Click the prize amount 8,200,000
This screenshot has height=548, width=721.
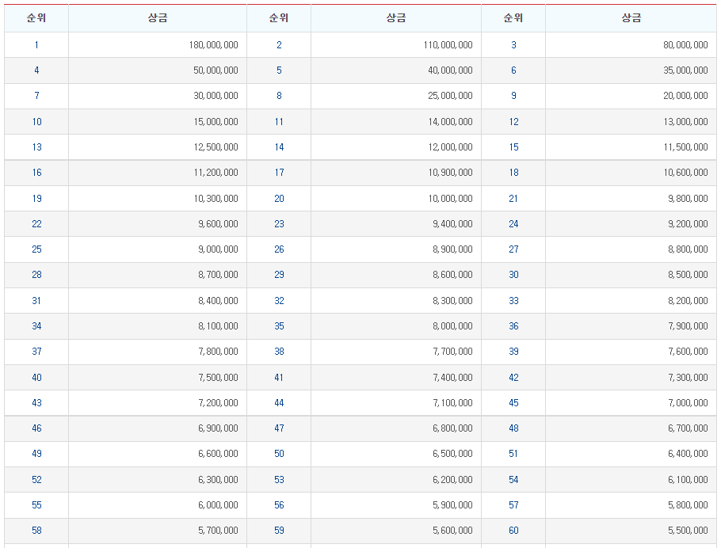[x=688, y=301]
